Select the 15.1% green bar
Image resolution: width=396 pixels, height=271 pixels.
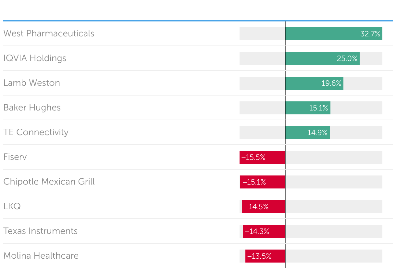tap(308, 108)
